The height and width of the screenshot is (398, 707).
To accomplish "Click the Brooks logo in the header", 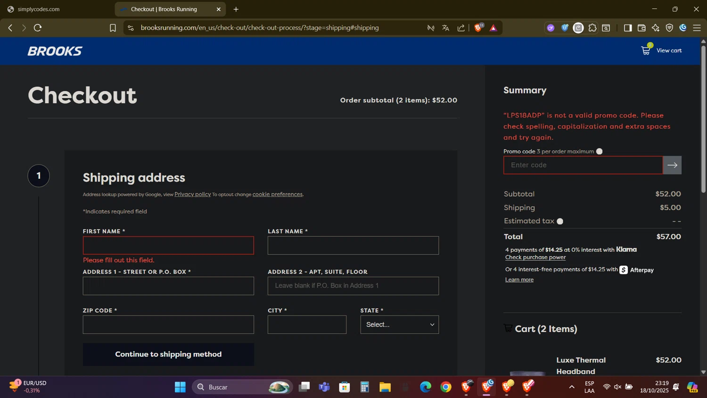I will [55, 51].
